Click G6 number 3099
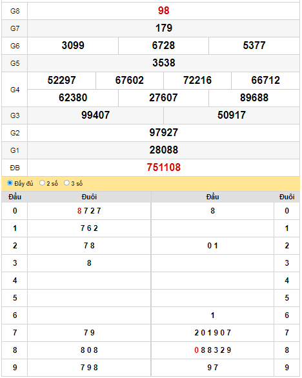This screenshot has height=378, width=302. pyautogui.click(x=73, y=45)
